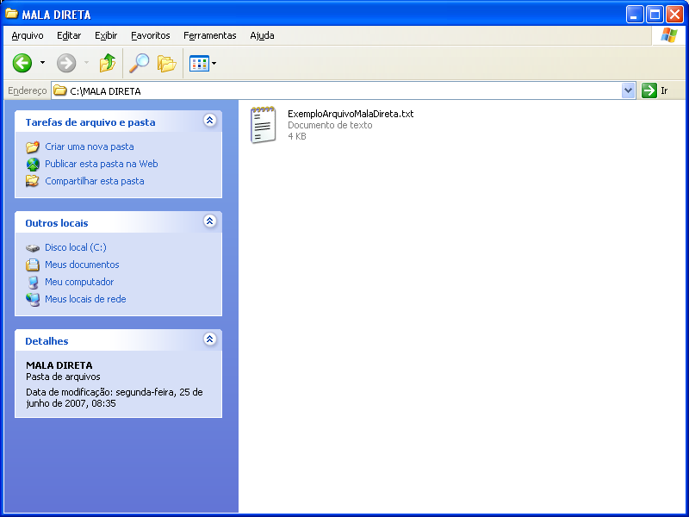Open Meus documentos link
Image resolution: width=689 pixels, height=517 pixels.
[82, 265]
